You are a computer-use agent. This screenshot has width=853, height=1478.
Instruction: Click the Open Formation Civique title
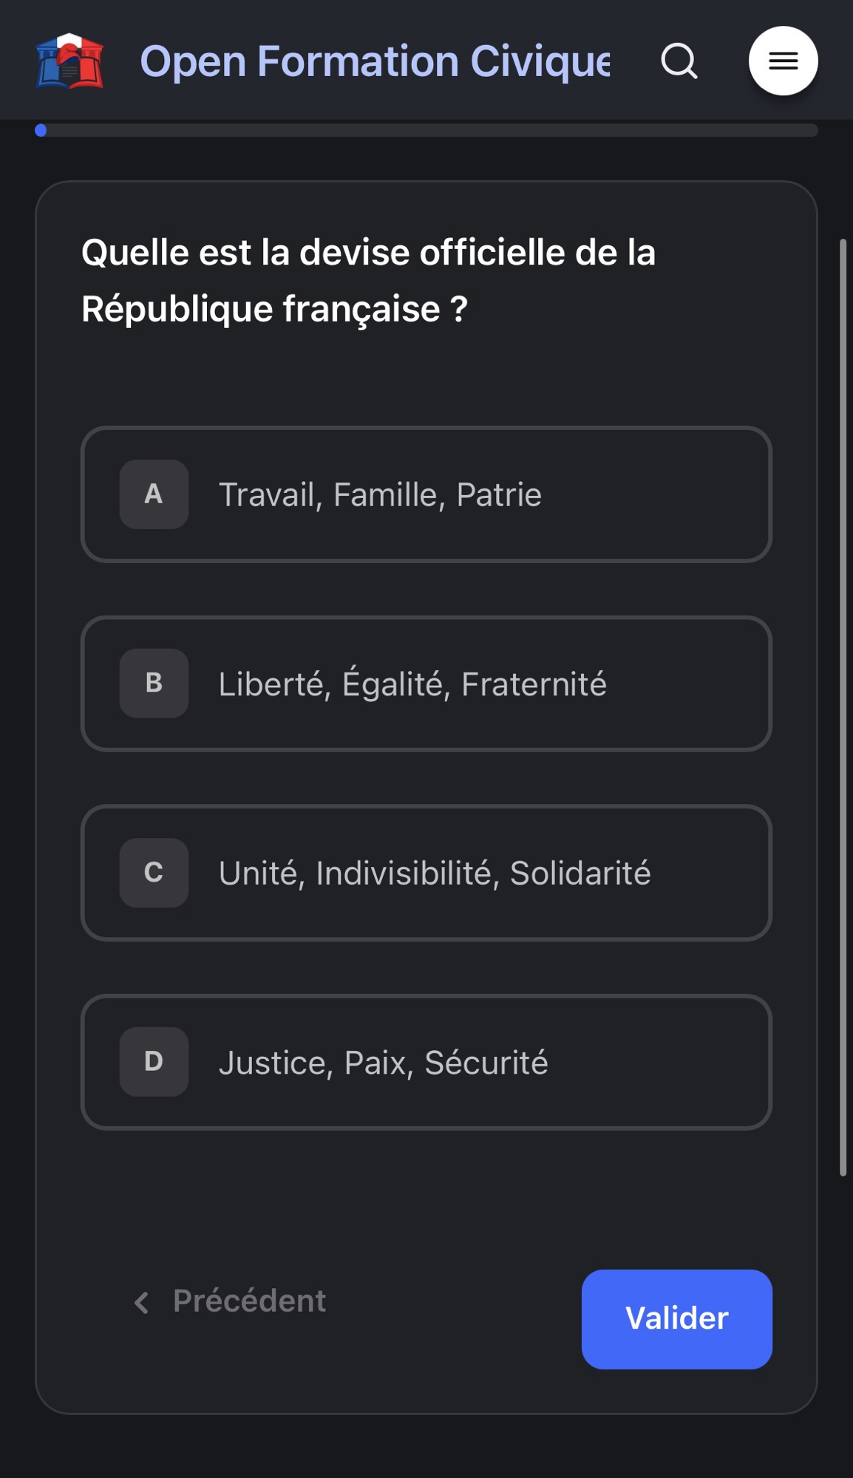click(375, 61)
